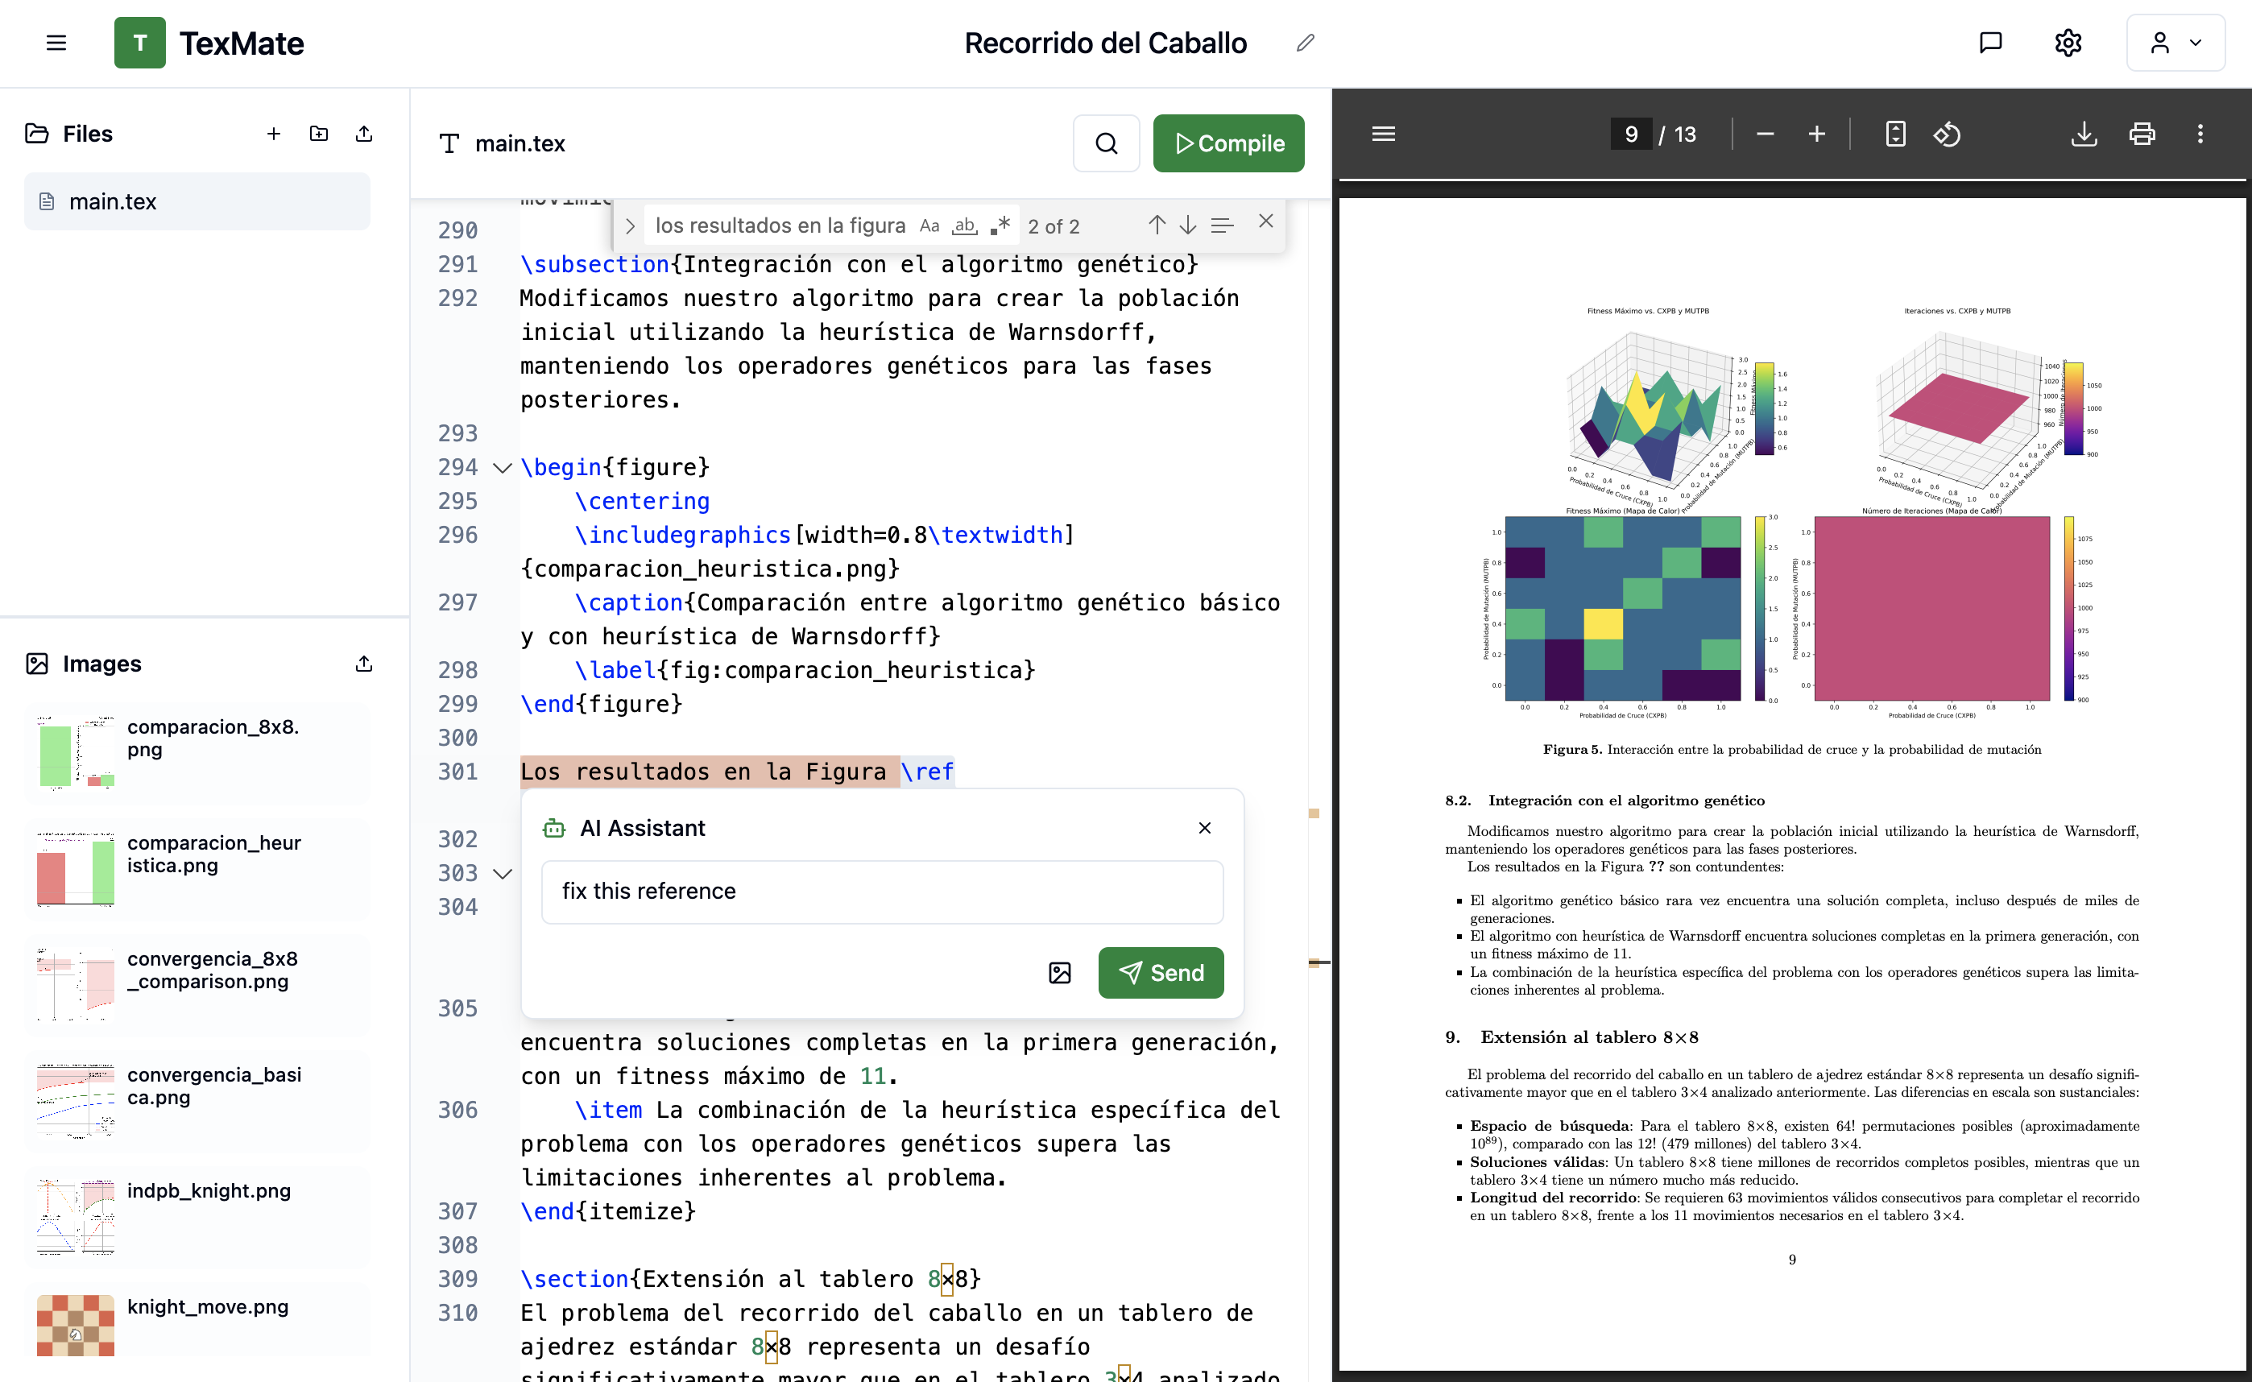
Task: Zoom out the PDF view
Action: (x=1764, y=134)
